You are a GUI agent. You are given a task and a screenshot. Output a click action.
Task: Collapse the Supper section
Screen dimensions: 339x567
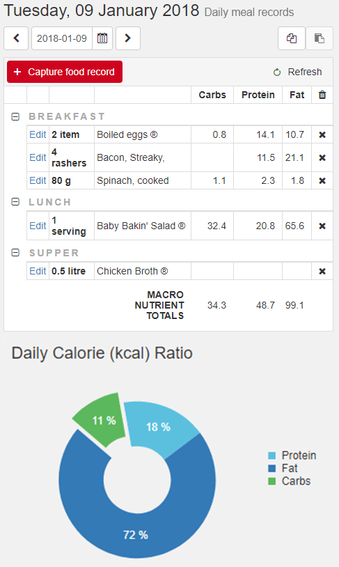pyautogui.click(x=15, y=252)
